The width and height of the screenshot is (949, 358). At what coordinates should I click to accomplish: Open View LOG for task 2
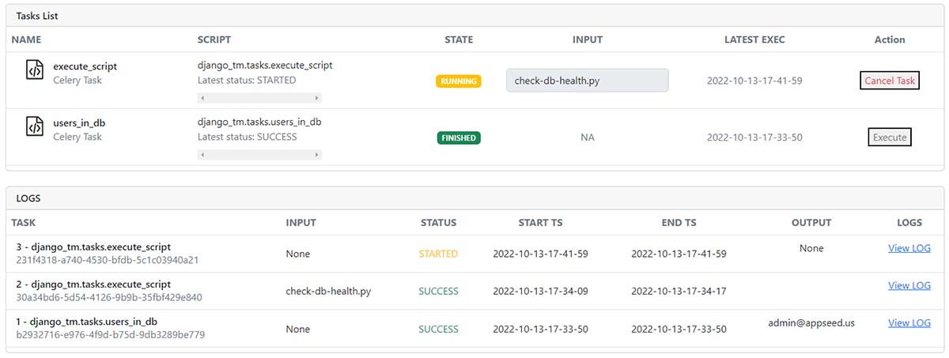(909, 285)
